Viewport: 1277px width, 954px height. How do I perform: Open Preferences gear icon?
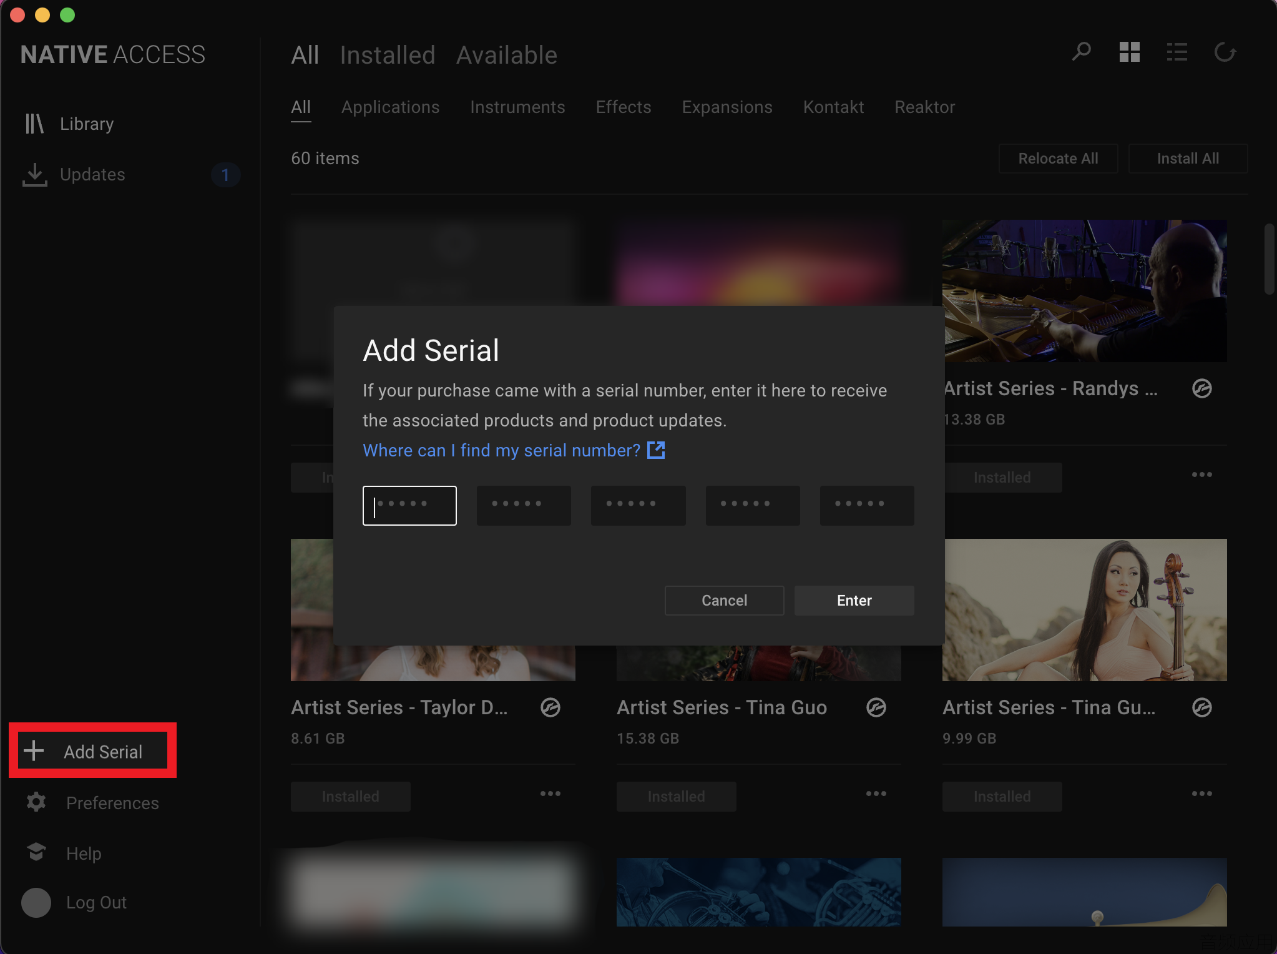(36, 802)
